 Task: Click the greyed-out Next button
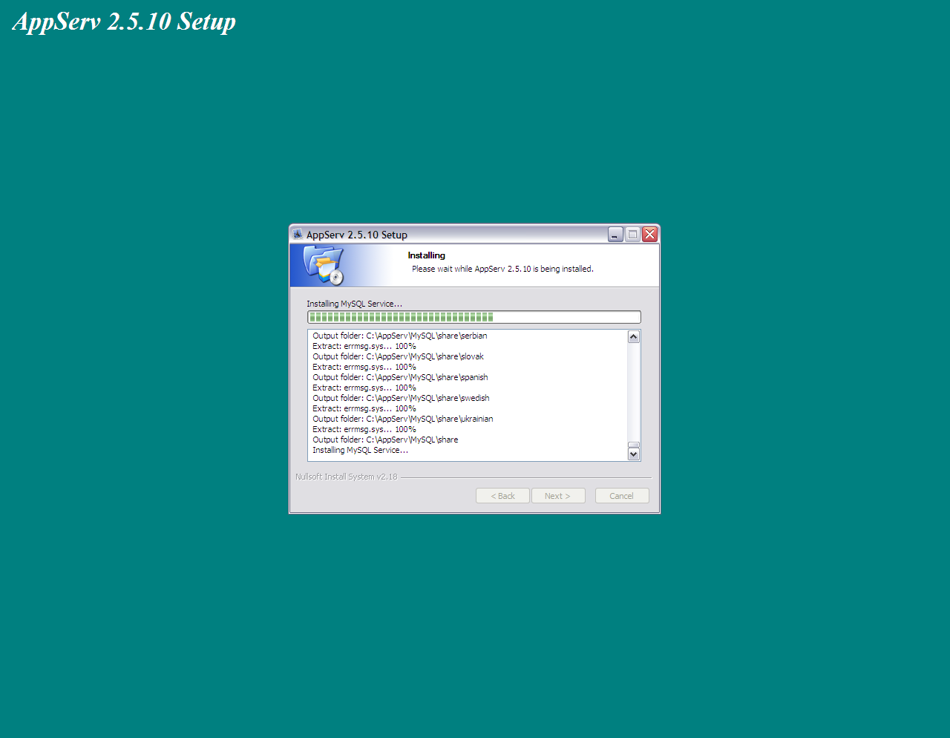coord(558,496)
